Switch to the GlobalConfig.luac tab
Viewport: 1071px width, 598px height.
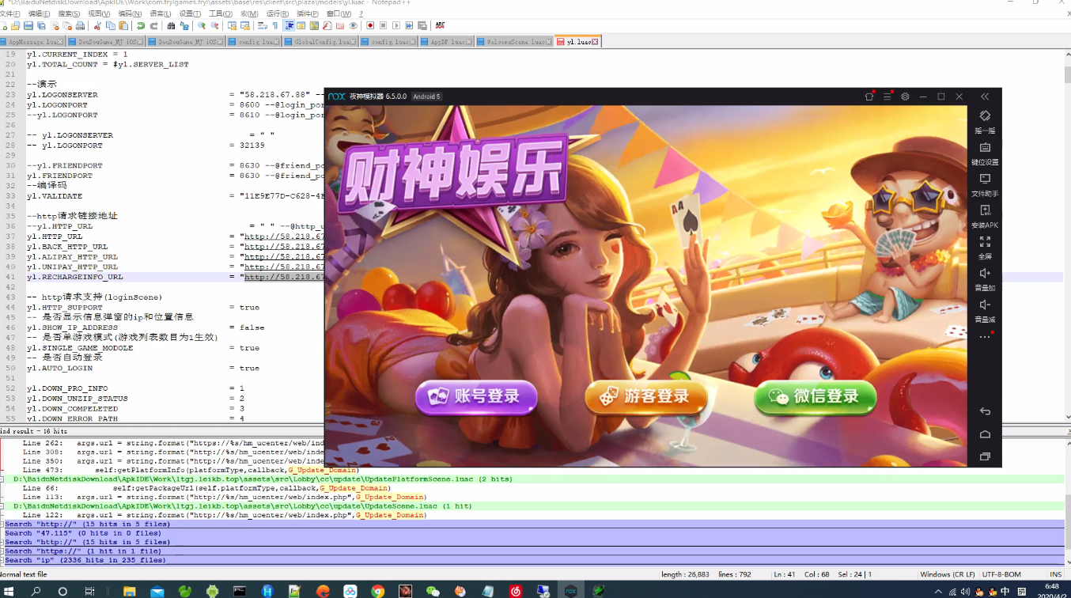(320, 41)
